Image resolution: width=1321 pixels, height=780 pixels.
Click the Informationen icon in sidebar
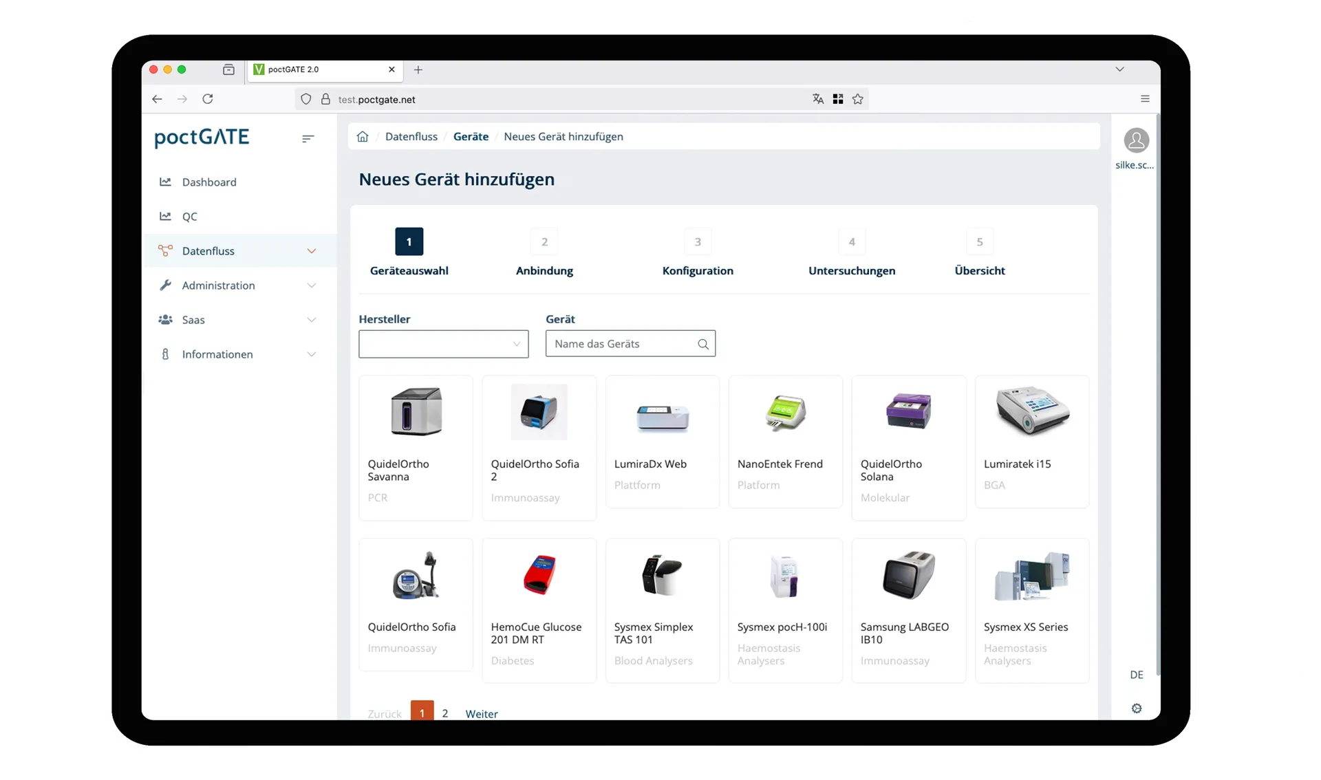165,354
